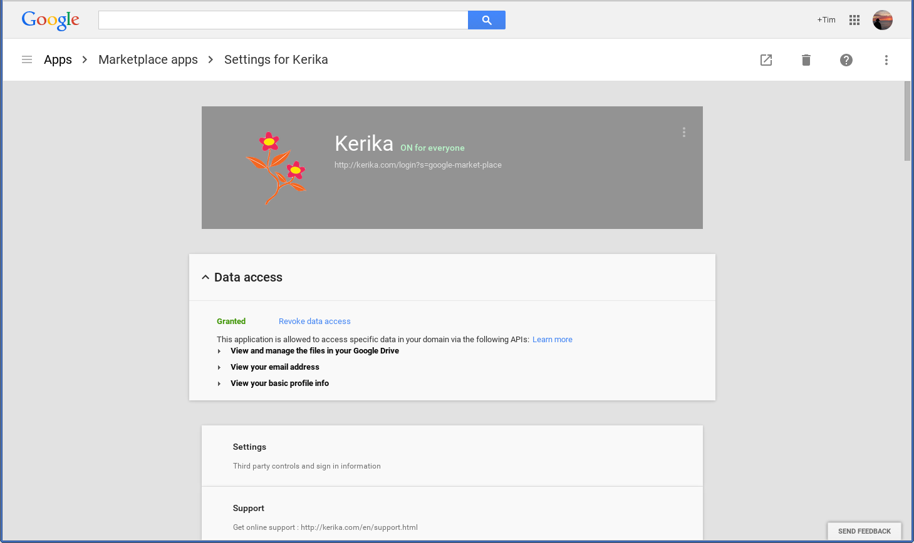Open Settings third party controls section

pos(452,456)
